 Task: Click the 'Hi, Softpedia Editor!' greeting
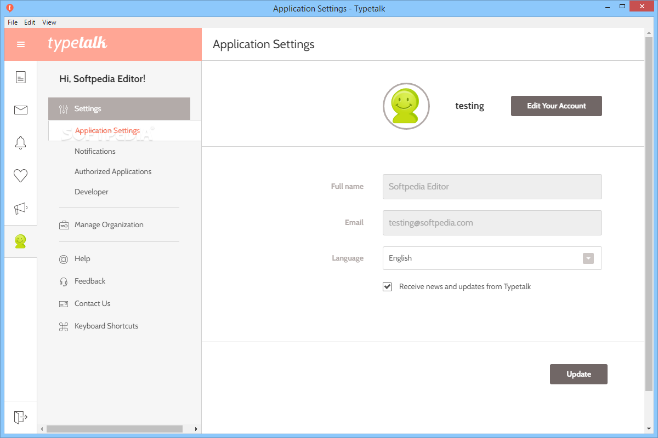103,79
